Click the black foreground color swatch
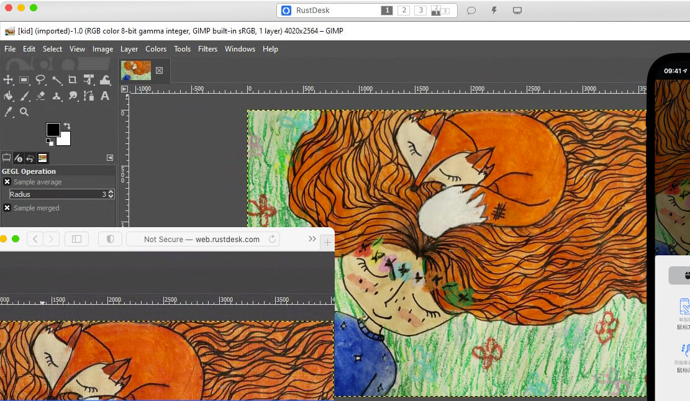The width and height of the screenshot is (690, 401). tap(53, 129)
